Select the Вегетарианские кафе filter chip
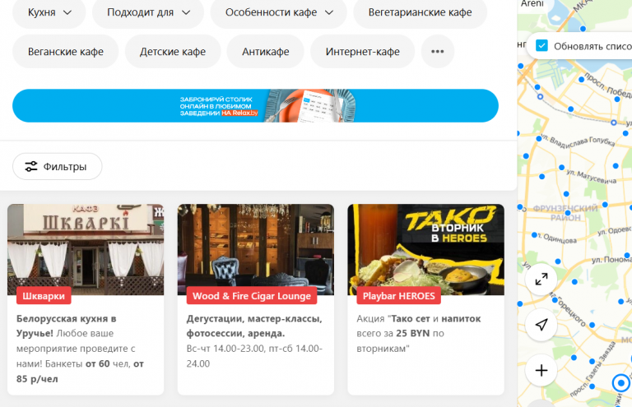Image resolution: width=632 pixels, height=407 pixels. click(x=420, y=12)
